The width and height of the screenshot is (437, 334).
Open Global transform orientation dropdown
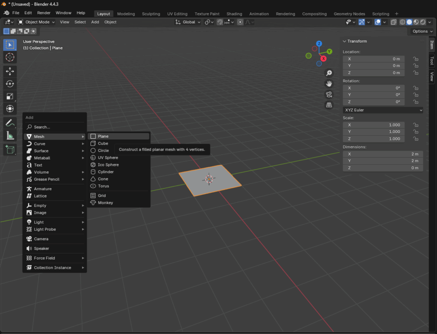coord(188,22)
